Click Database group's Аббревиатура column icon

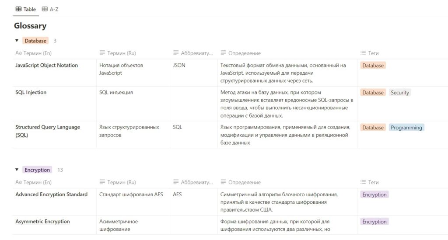(176, 53)
